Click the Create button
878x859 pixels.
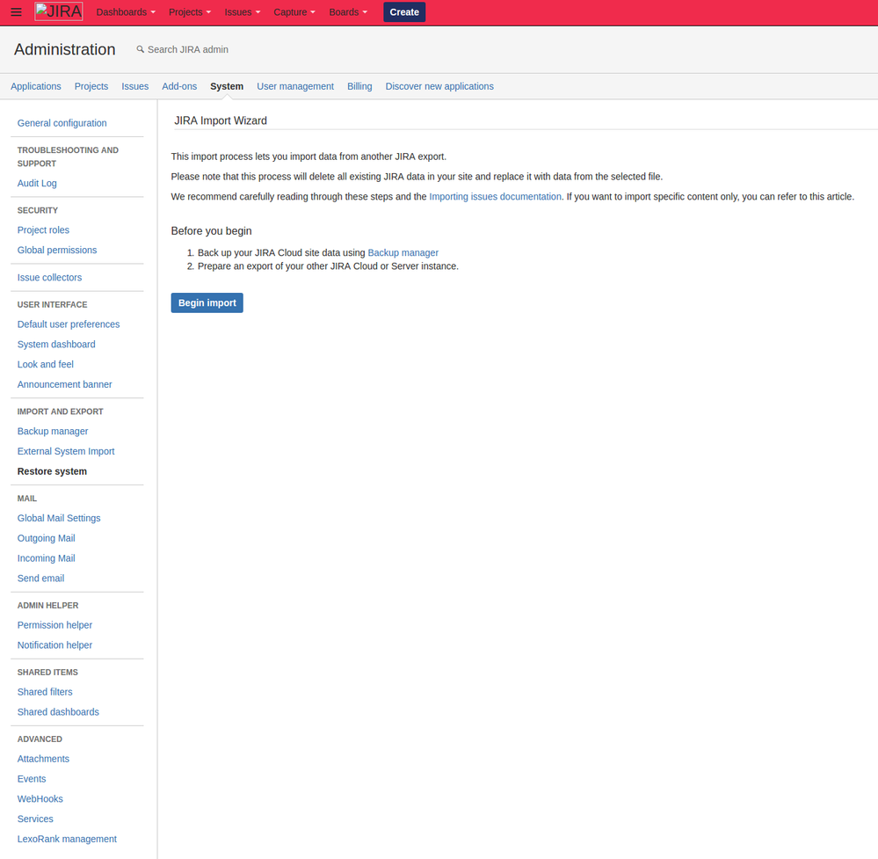pos(404,11)
